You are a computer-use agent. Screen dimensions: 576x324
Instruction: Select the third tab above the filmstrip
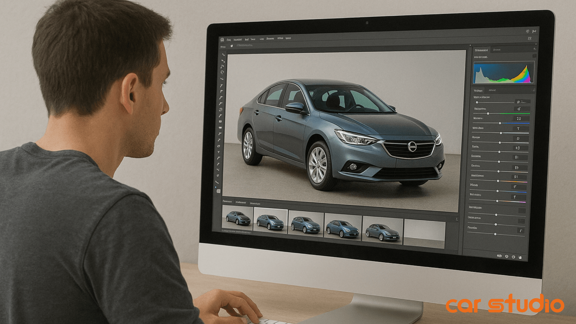coord(255,203)
